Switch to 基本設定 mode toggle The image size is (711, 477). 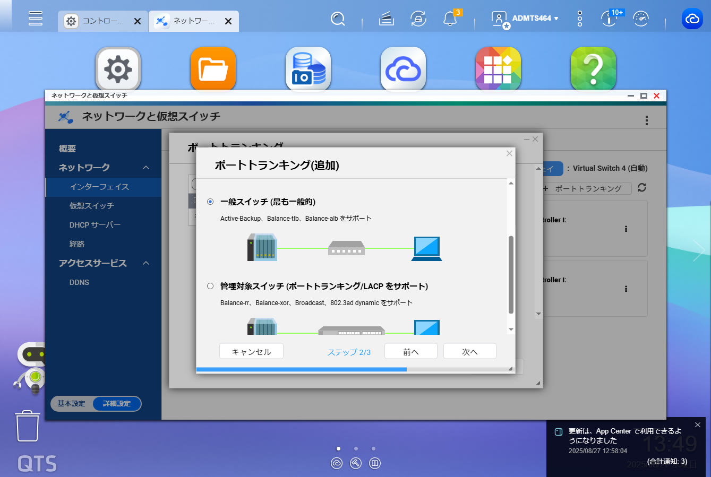click(72, 404)
